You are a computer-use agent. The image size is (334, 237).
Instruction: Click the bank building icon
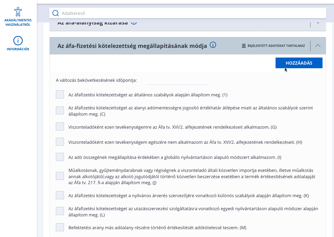244,46
